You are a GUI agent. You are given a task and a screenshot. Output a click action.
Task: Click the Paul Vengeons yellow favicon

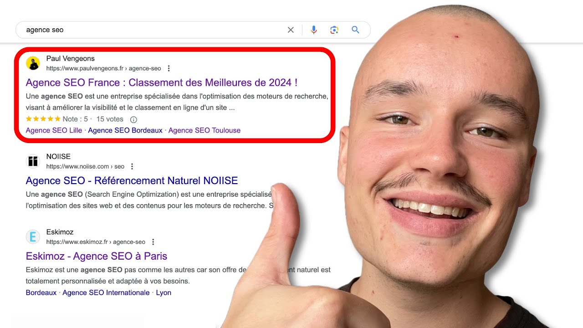tap(33, 63)
